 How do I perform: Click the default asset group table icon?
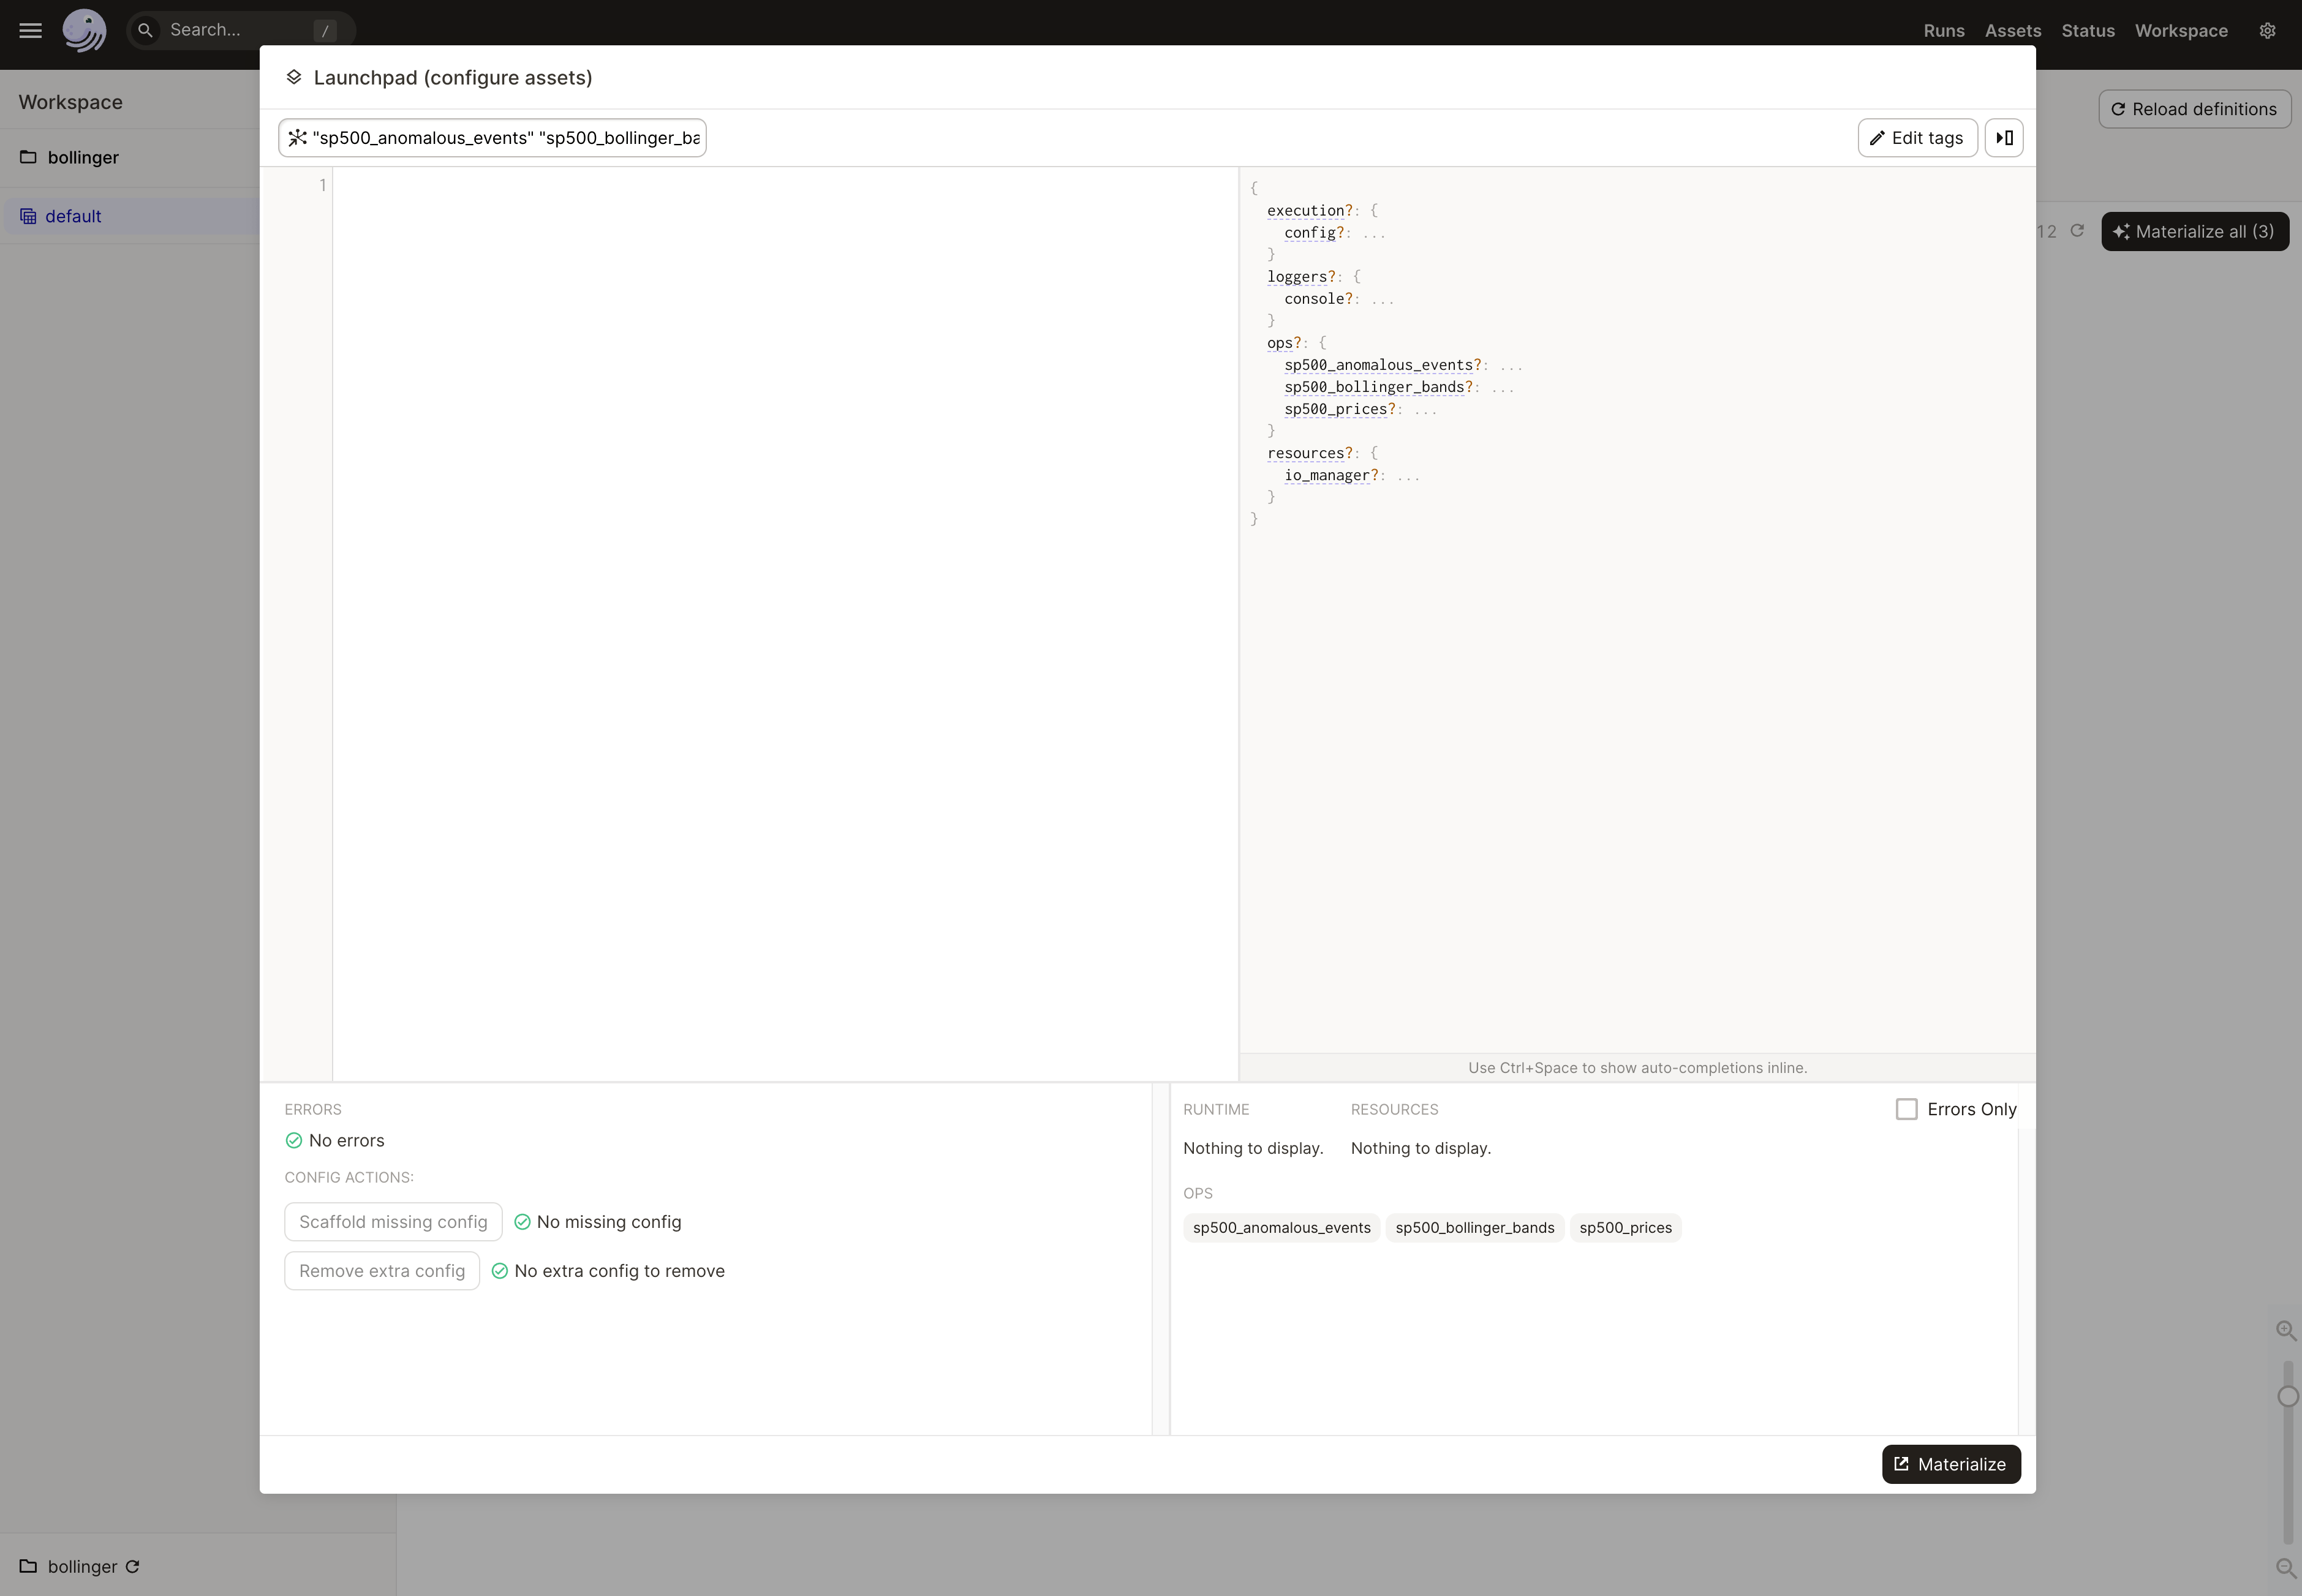[x=28, y=216]
